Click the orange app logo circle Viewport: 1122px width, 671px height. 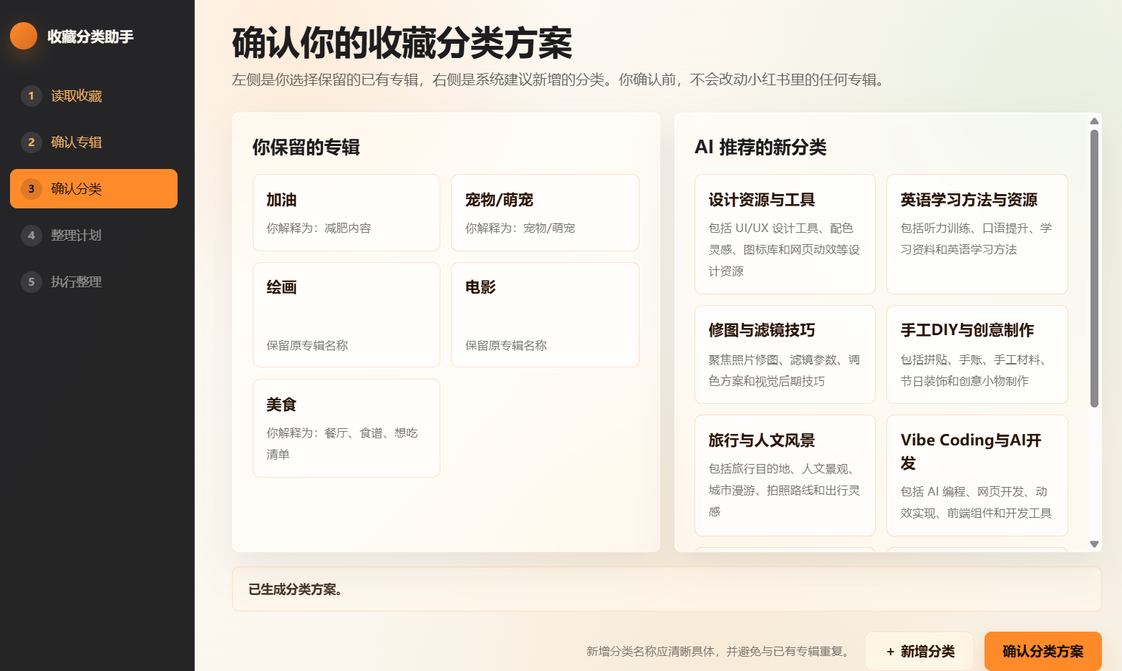(x=24, y=36)
